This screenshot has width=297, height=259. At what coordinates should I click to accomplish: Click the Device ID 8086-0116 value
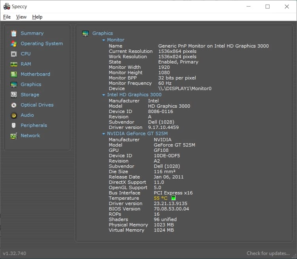click(160, 112)
